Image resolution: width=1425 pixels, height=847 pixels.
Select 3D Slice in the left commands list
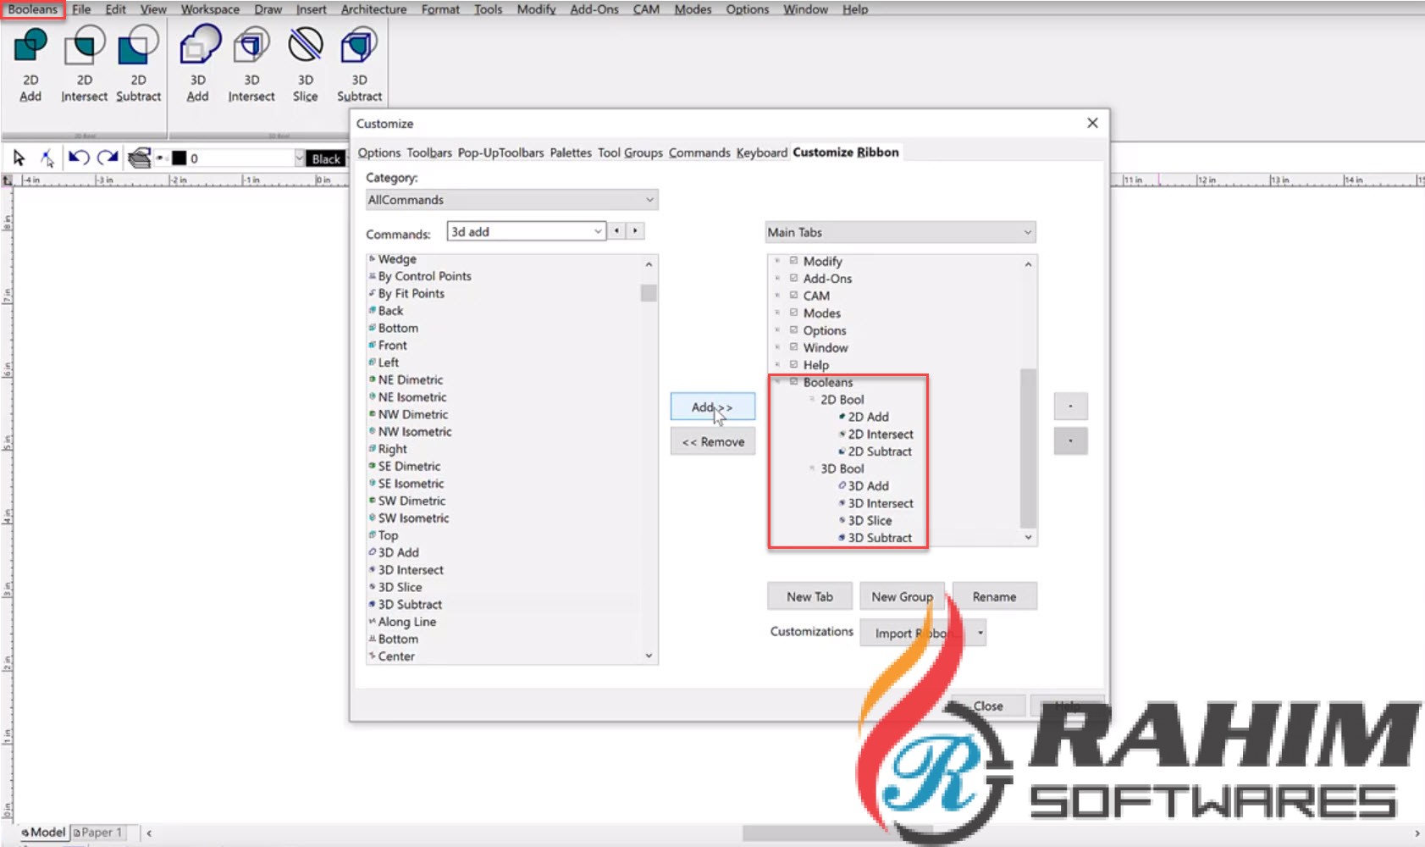click(x=400, y=587)
